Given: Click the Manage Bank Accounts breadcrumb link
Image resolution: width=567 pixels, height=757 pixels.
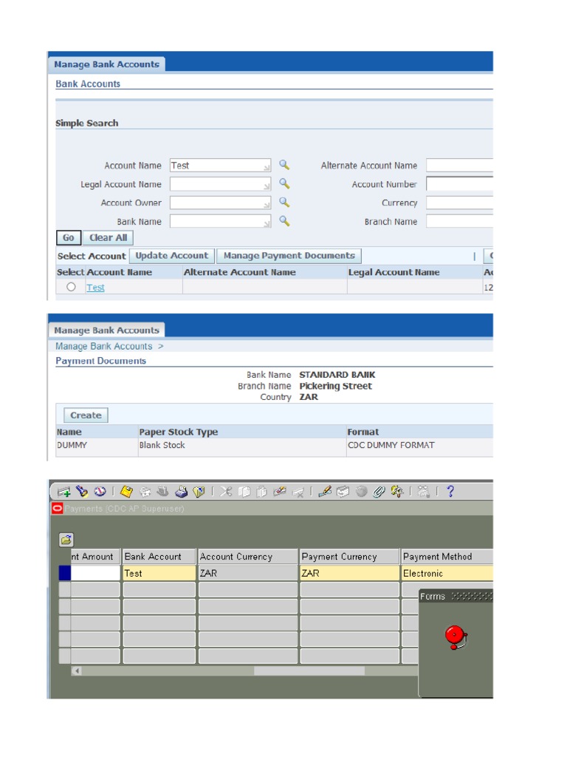Looking at the screenshot, I should [x=103, y=346].
